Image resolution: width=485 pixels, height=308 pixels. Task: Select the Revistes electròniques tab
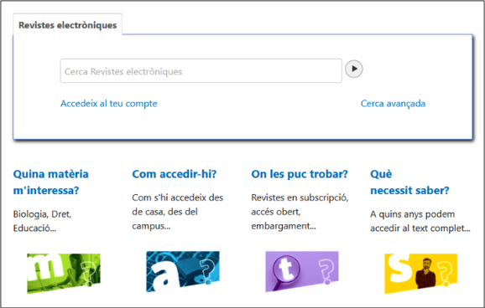coord(67,25)
